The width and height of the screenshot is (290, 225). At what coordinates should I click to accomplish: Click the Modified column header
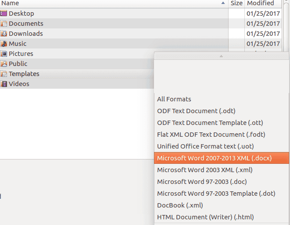click(261, 3)
